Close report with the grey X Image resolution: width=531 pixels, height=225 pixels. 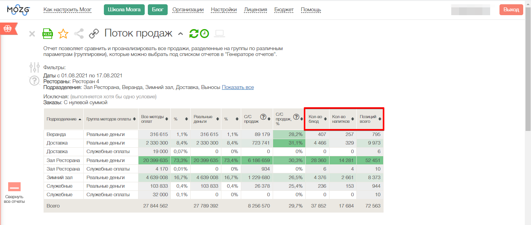32,34
